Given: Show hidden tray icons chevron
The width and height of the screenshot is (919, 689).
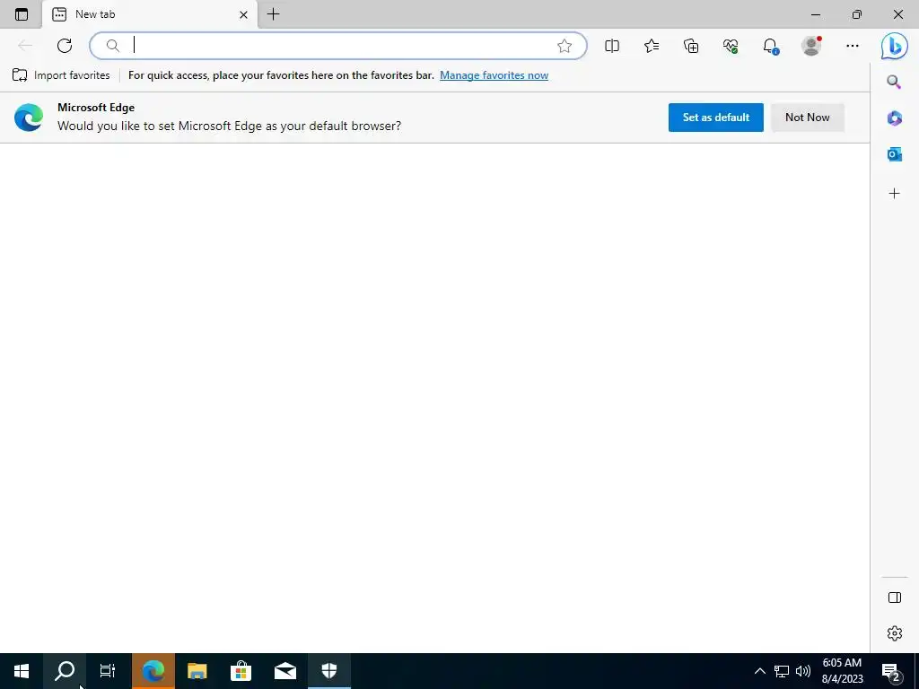Looking at the screenshot, I should point(759,671).
